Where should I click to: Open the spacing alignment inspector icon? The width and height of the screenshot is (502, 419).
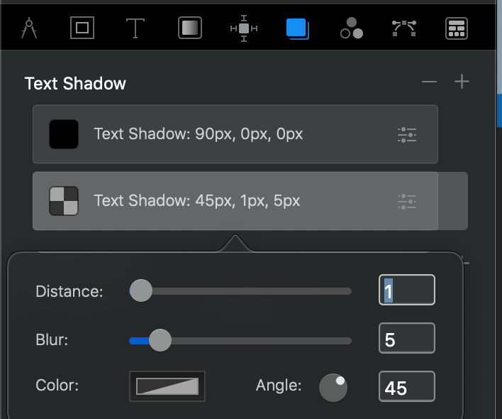pos(244,28)
